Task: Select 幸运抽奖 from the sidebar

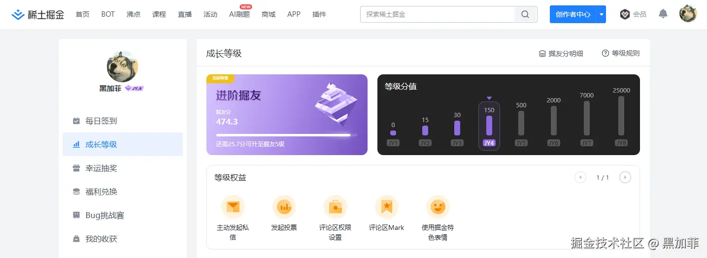Action: click(101, 168)
